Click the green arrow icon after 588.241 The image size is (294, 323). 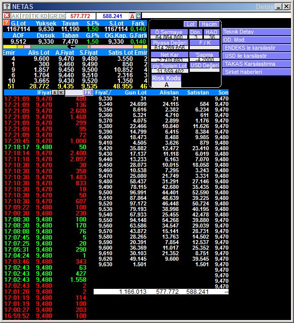click(x=138, y=16)
